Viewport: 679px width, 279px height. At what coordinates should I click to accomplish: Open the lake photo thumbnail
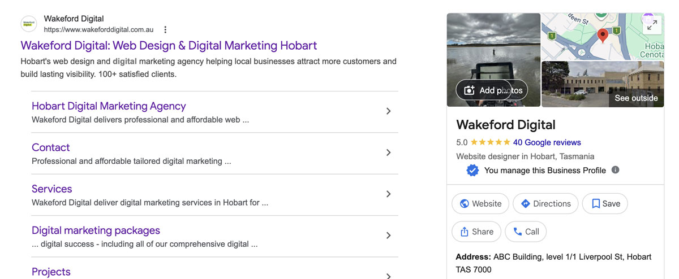point(493,60)
